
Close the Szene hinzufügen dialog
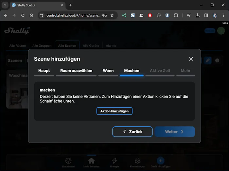click(191, 59)
